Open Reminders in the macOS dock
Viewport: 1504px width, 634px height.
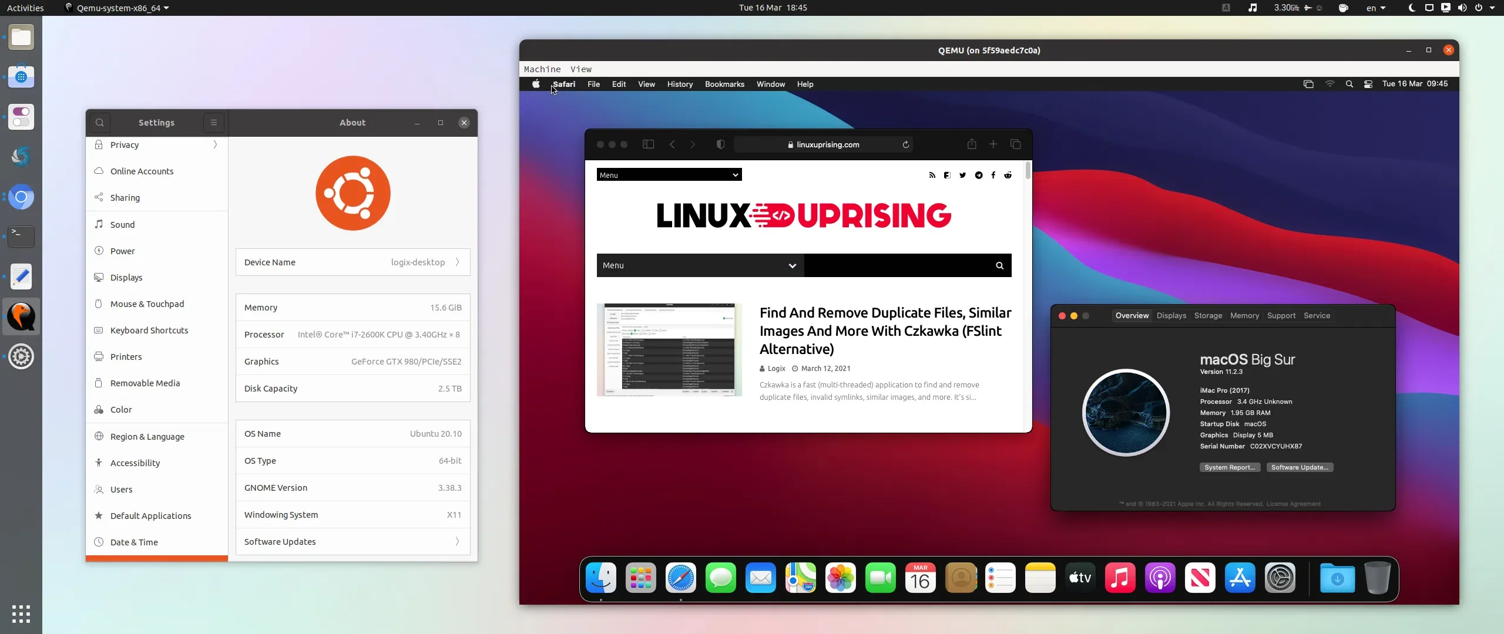(x=1001, y=578)
